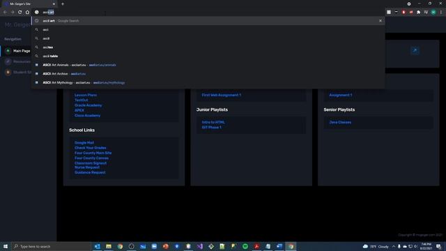Open the Java Classes playlist
This screenshot has width=446, height=251.
(x=340, y=123)
